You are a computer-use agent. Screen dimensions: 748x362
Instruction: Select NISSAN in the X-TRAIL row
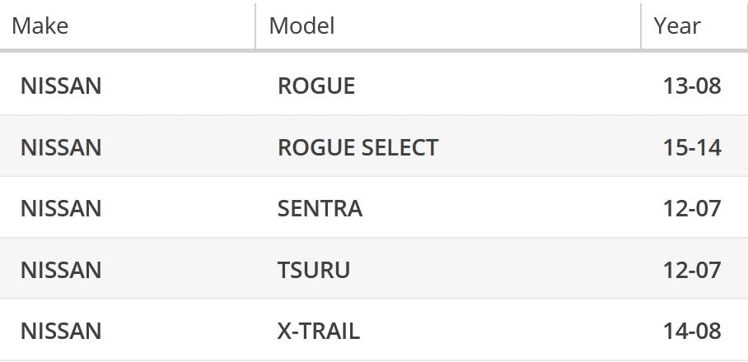tap(61, 332)
